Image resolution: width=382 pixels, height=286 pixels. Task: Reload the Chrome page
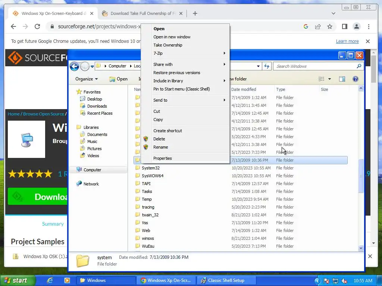[37, 26]
